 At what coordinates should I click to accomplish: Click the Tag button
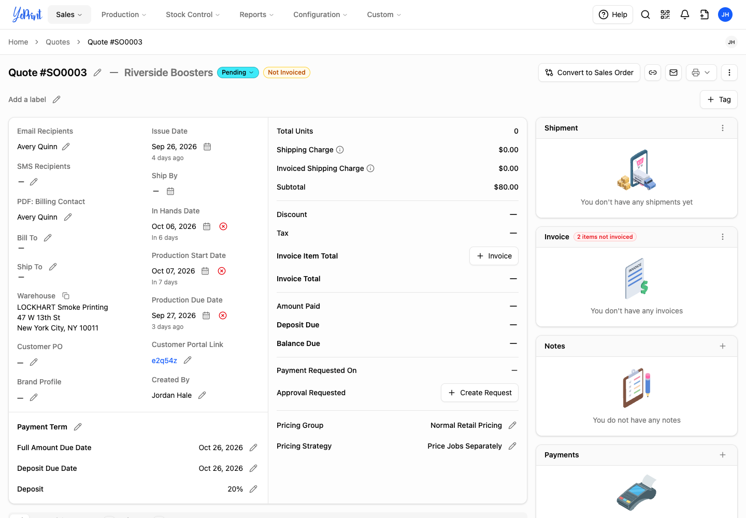point(719,99)
